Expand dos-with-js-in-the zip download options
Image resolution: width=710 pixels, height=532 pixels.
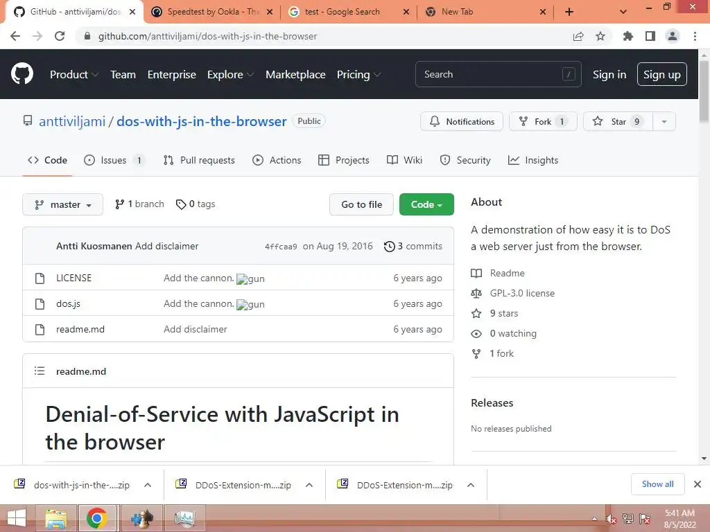(148, 485)
